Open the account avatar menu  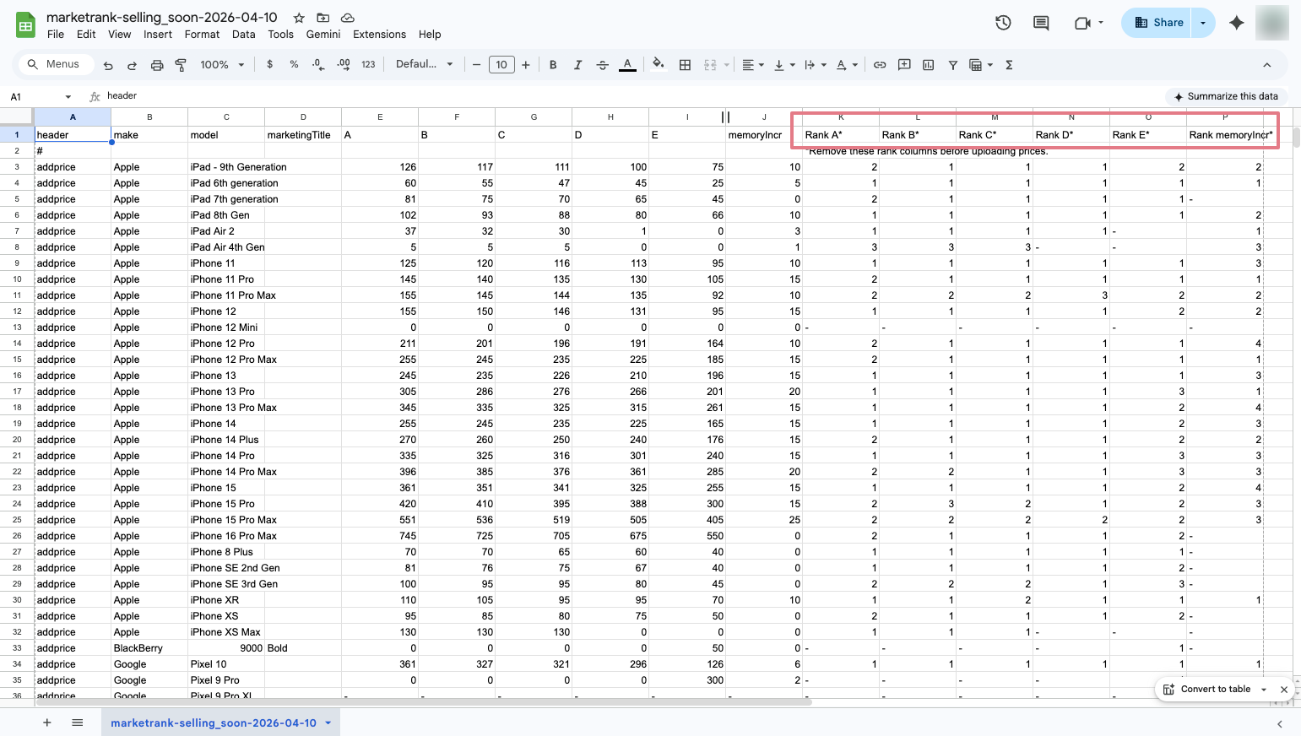pos(1271,23)
